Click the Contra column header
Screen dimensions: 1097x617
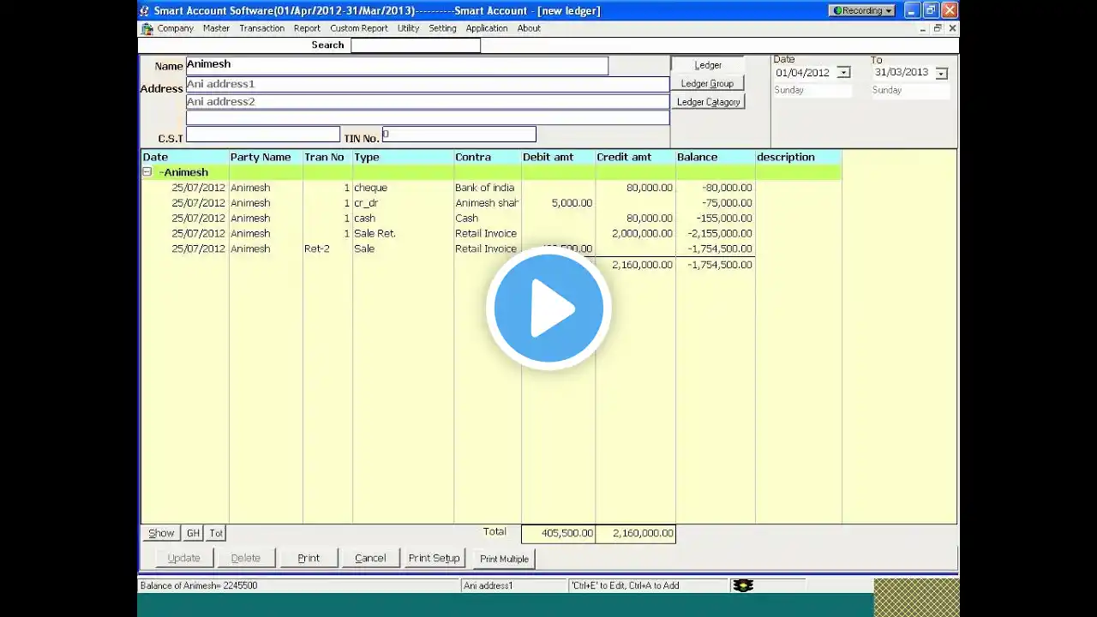point(488,157)
